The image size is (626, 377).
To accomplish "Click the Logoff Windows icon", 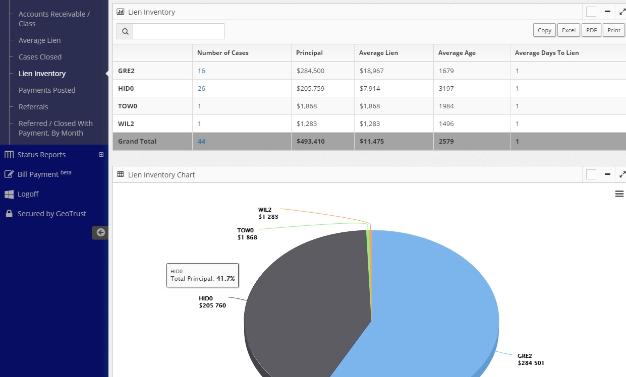I will tap(9, 194).
